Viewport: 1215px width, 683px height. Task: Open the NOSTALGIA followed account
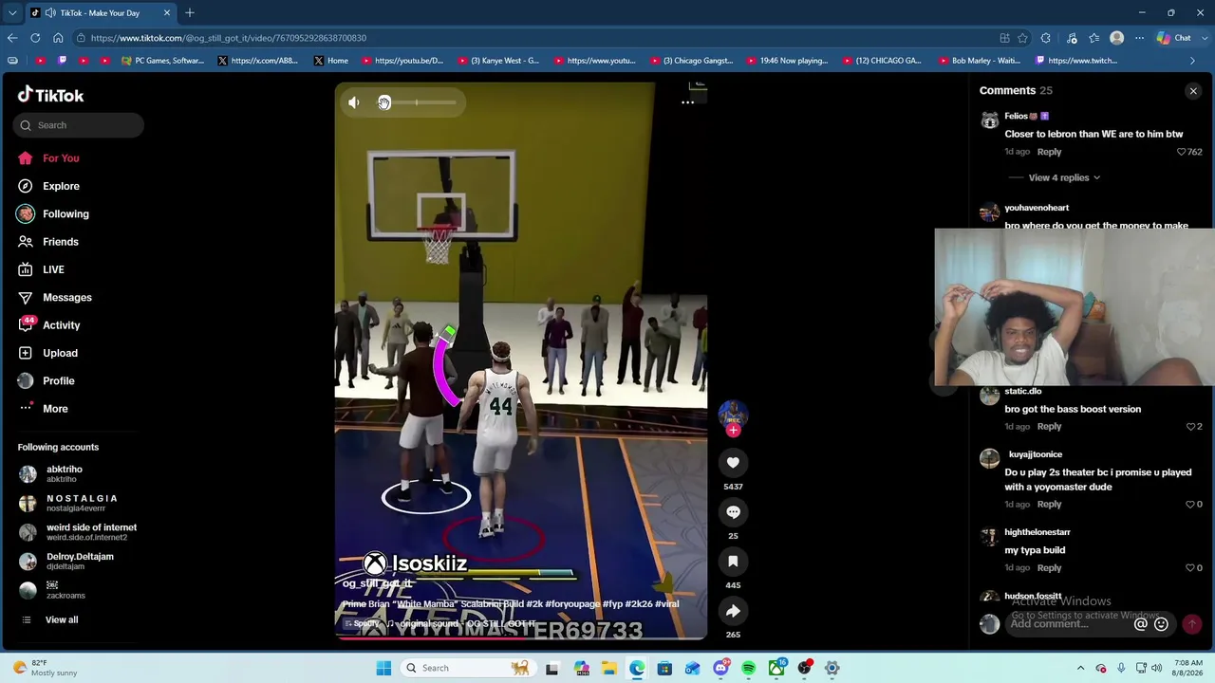(68, 503)
